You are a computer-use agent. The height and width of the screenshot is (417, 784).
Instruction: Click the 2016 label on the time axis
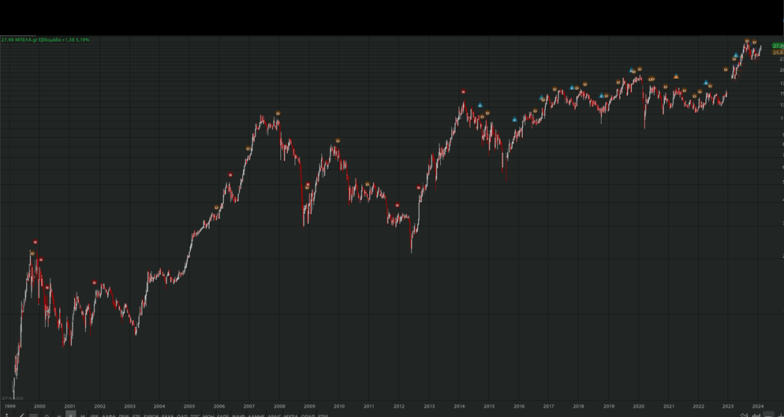pyautogui.click(x=519, y=407)
